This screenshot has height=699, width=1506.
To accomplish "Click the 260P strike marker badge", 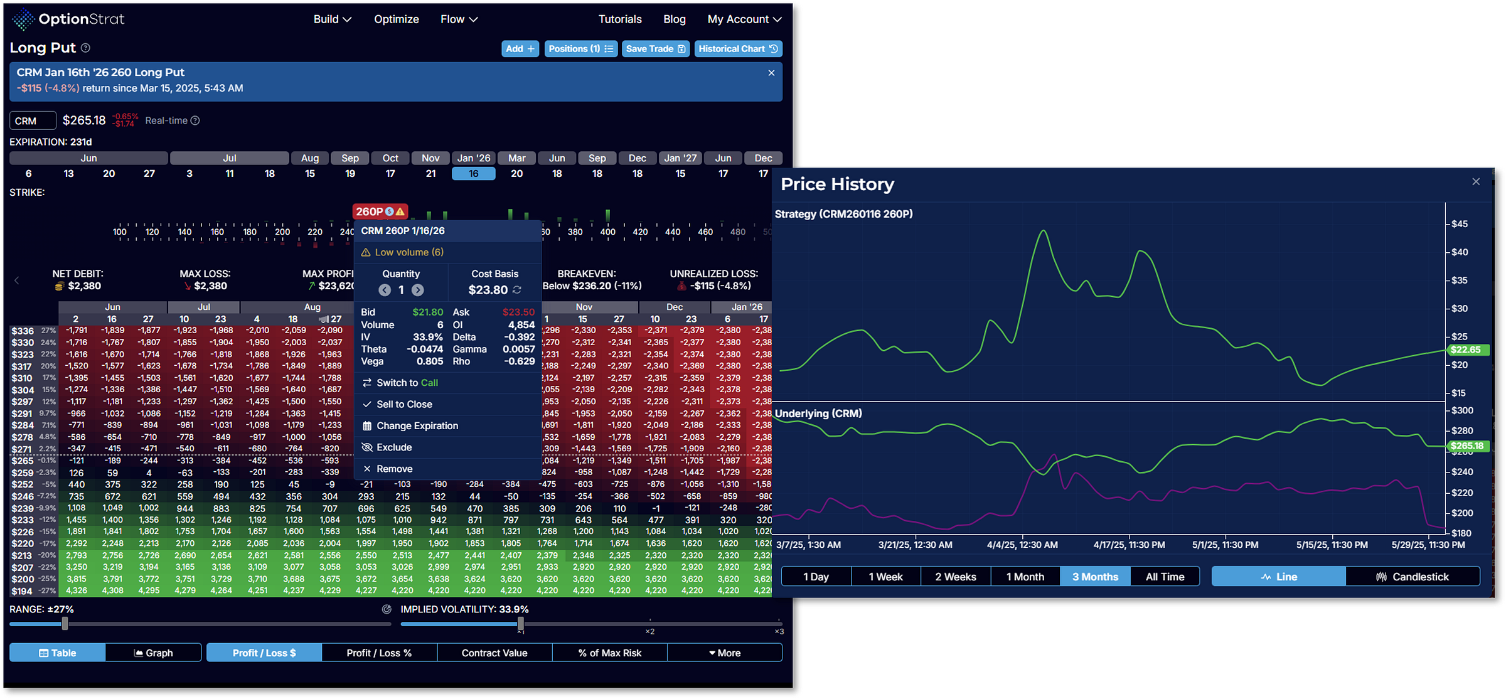I will pos(380,211).
